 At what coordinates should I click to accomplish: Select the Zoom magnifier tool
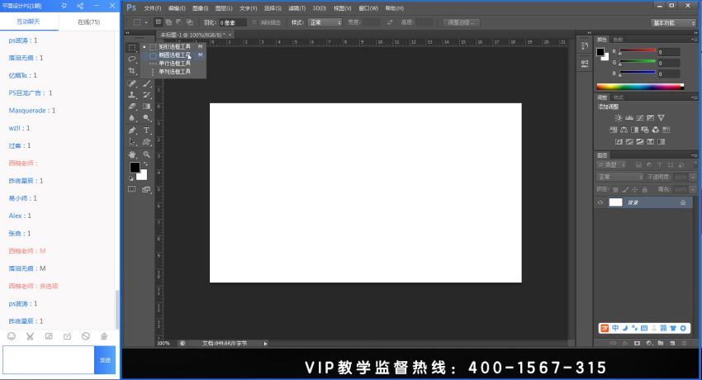click(146, 154)
